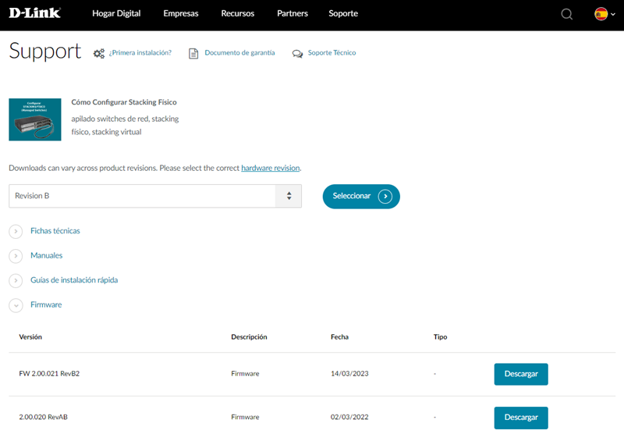Viewport: 624px width, 434px height.
Task: Click the apilado switches de red description
Action: point(125,125)
